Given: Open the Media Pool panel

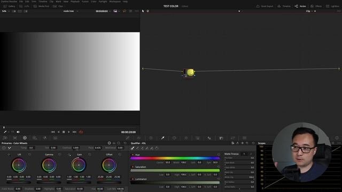Looking at the screenshot, I should click(41, 6).
